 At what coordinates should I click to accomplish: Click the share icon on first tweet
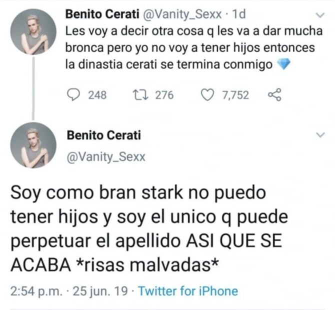[274, 94]
